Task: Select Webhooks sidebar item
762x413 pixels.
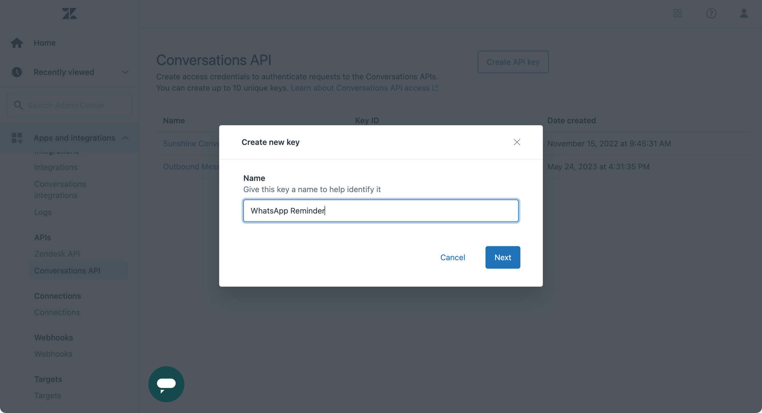Action: click(53, 354)
